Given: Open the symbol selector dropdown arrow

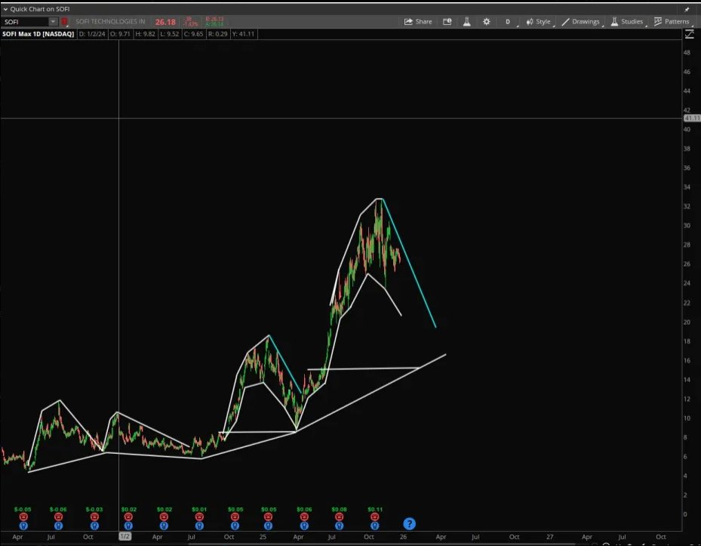Looking at the screenshot, I should tap(54, 21).
